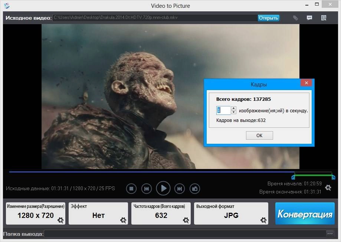Image resolution: width=341 pixels, height=242 pixels.
Task: Click the Открыть button to open video
Action: point(269,18)
